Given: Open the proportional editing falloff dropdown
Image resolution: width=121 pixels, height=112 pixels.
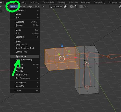Looking at the screenshot, I should point(86,7).
